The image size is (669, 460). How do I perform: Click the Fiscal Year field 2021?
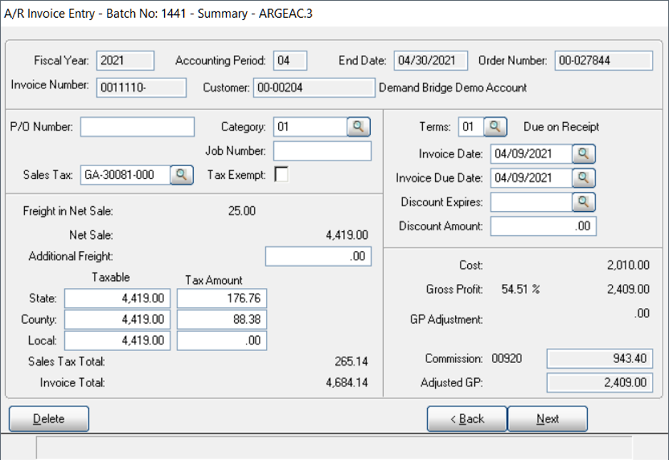[x=125, y=61]
